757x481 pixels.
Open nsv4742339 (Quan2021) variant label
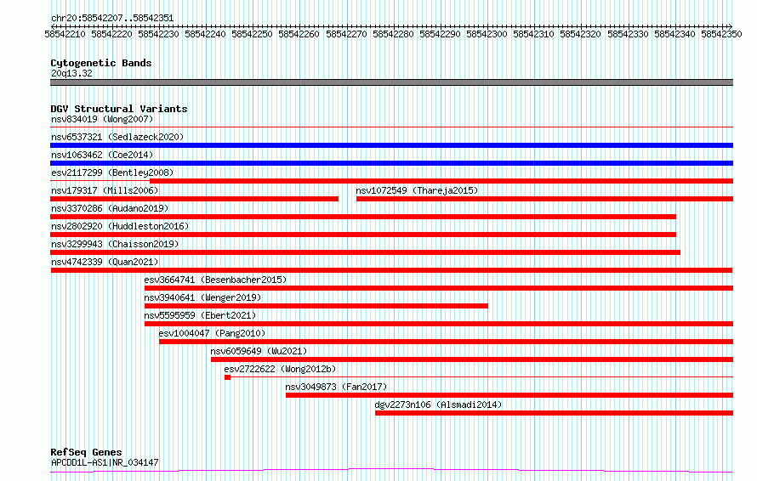[x=105, y=262]
